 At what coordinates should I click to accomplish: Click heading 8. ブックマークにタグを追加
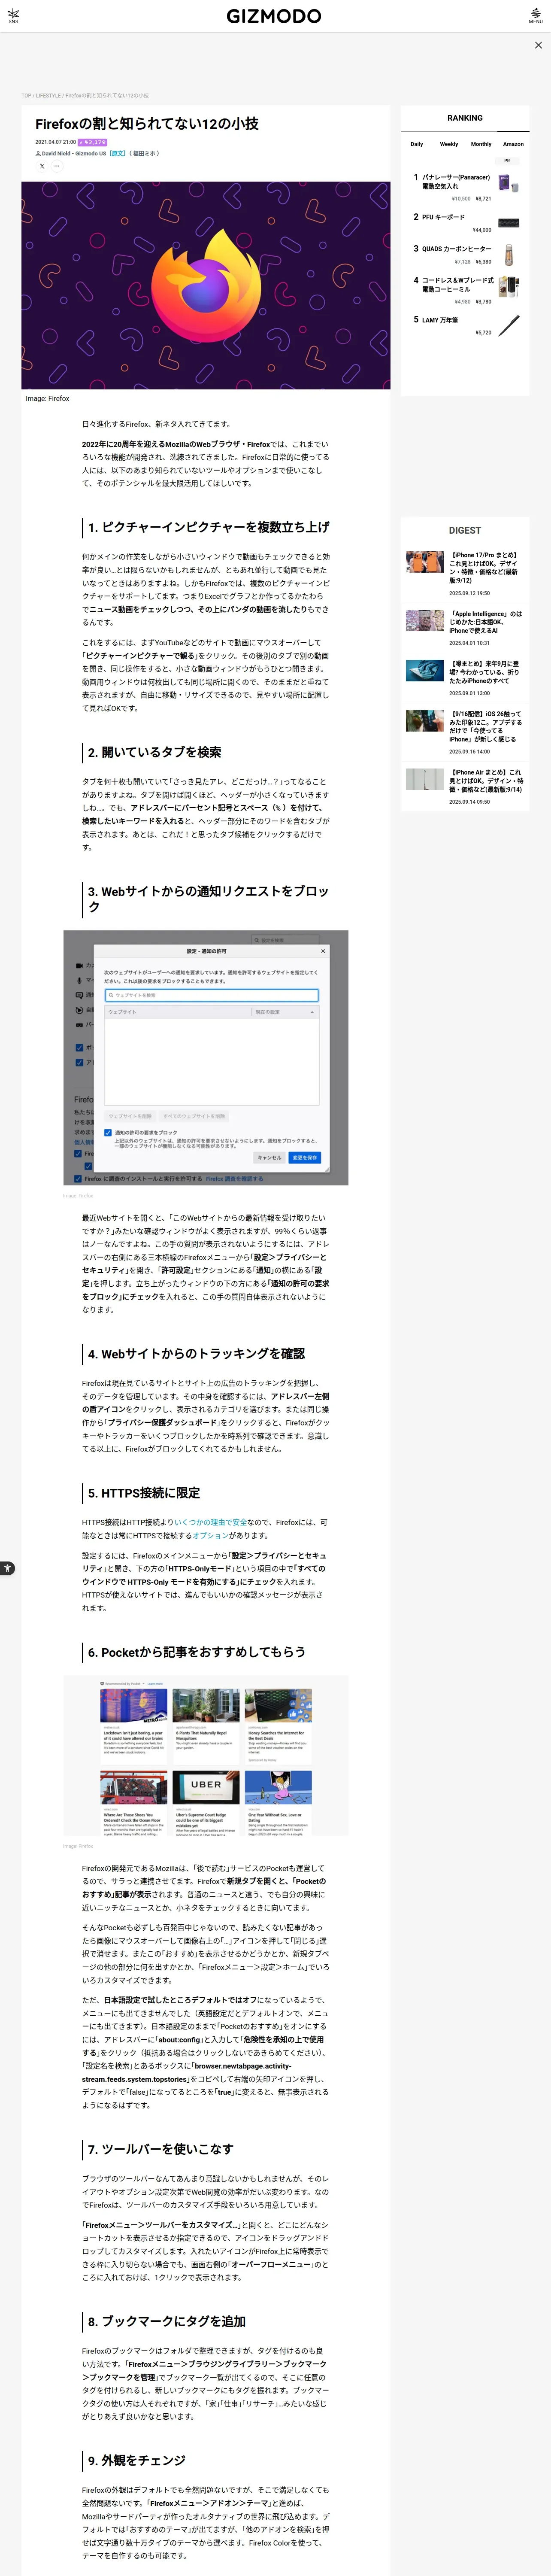pos(166,2321)
